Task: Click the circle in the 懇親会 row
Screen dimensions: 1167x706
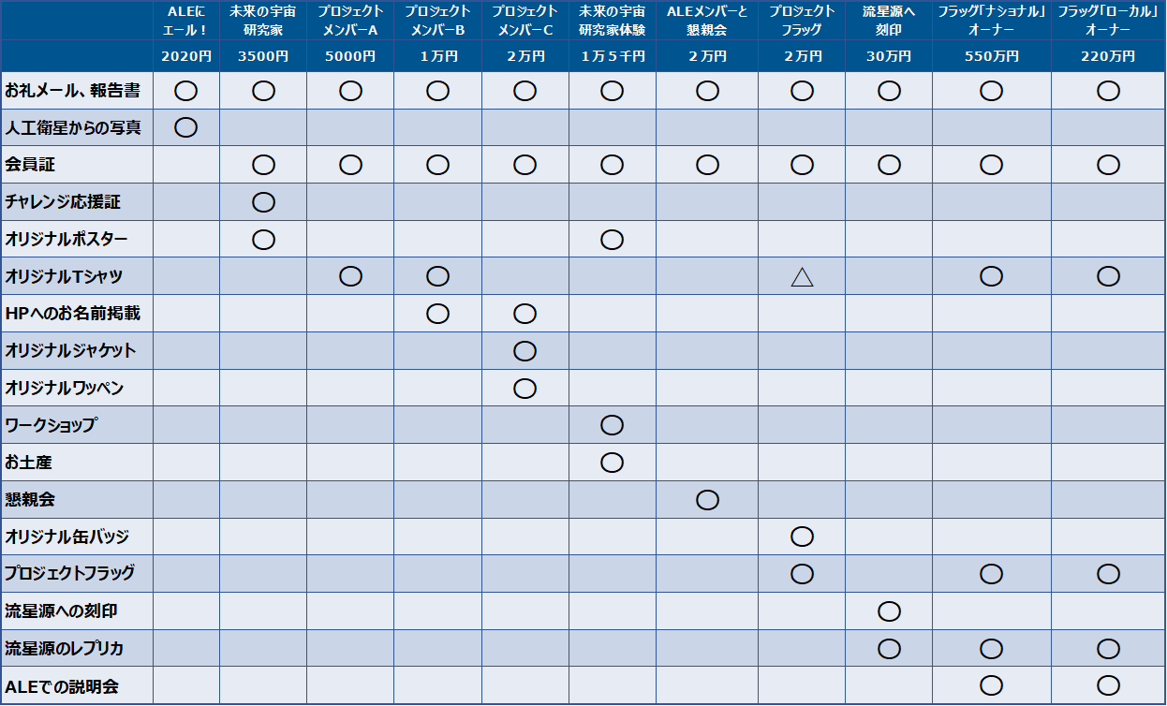Action: (707, 500)
